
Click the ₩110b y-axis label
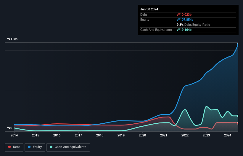[12, 39]
